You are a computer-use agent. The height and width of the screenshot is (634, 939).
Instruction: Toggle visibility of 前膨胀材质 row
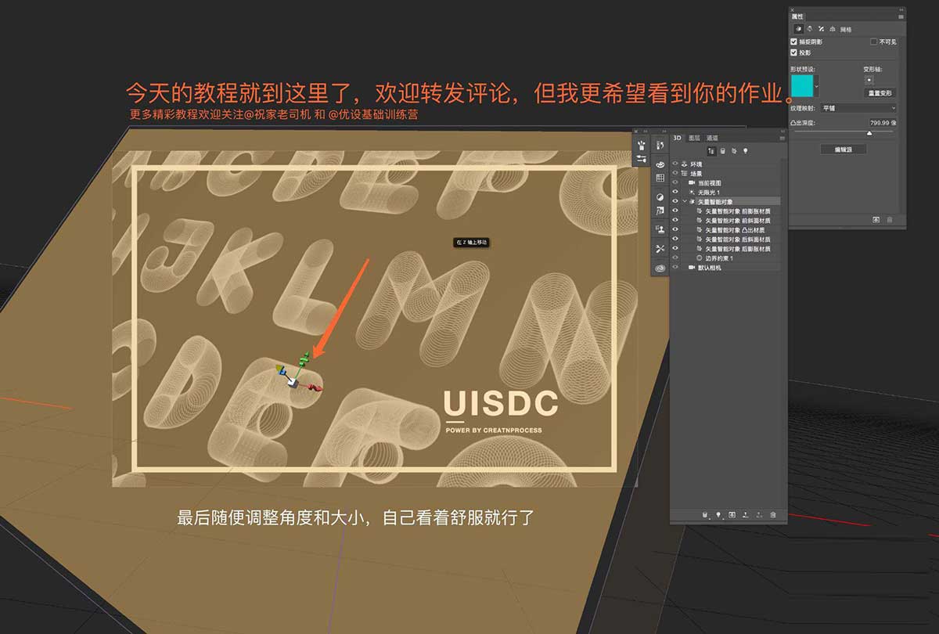click(x=675, y=211)
